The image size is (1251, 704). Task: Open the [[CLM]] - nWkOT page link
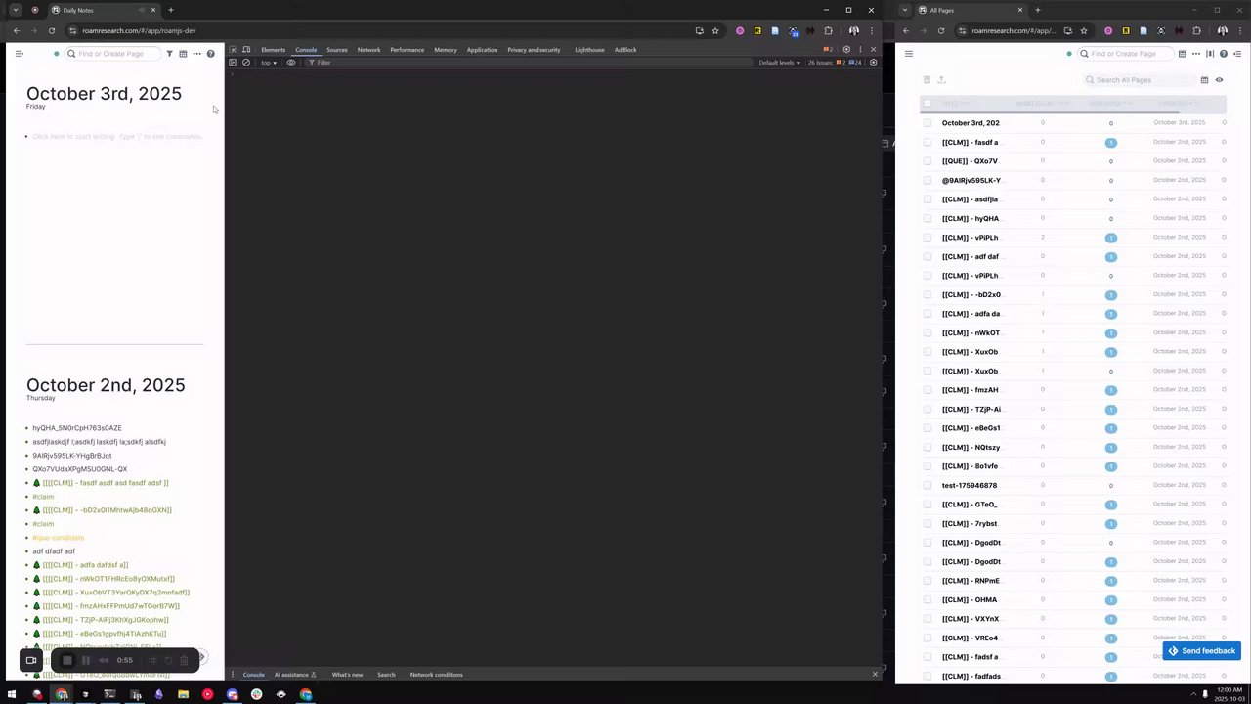click(971, 332)
